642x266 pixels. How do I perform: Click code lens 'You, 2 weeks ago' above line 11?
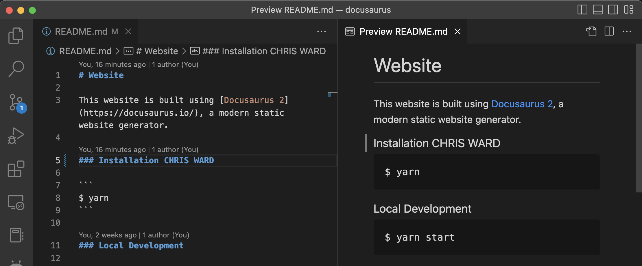(x=134, y=235)
